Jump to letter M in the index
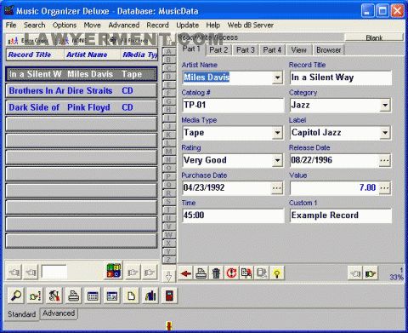408x333 pixels. [169, 152]
